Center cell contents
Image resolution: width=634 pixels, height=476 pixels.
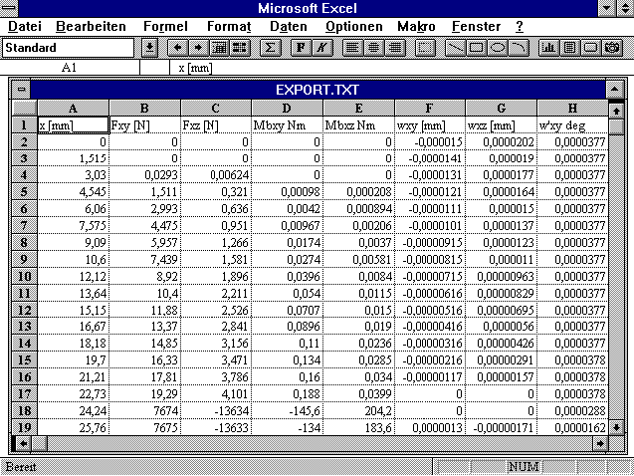point(373,48)
